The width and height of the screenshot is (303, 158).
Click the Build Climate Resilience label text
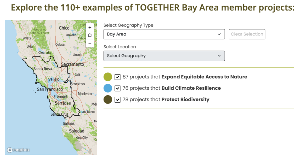(x=191, y=88)
